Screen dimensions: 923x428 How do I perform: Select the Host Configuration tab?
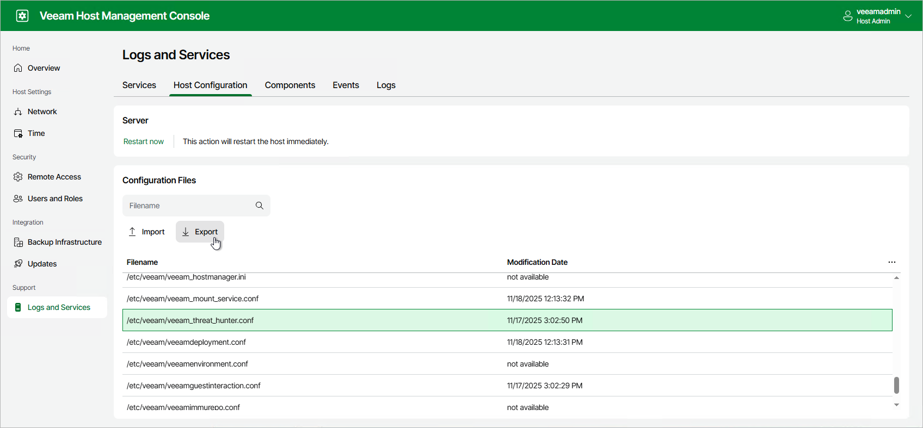pos(211,85)
